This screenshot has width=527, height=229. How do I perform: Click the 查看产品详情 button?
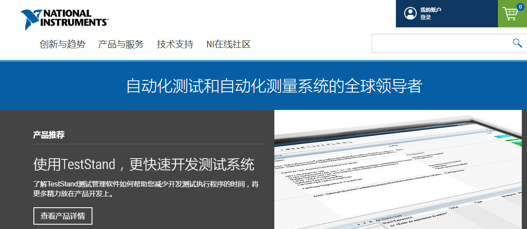[63, 216]
